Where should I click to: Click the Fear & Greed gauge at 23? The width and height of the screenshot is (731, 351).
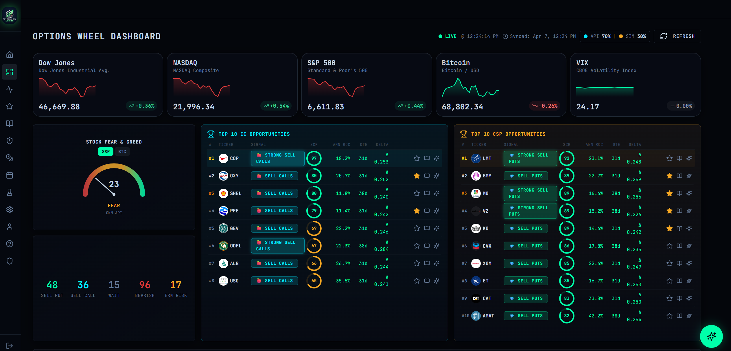pyautogui.click(x=114, y=181)
